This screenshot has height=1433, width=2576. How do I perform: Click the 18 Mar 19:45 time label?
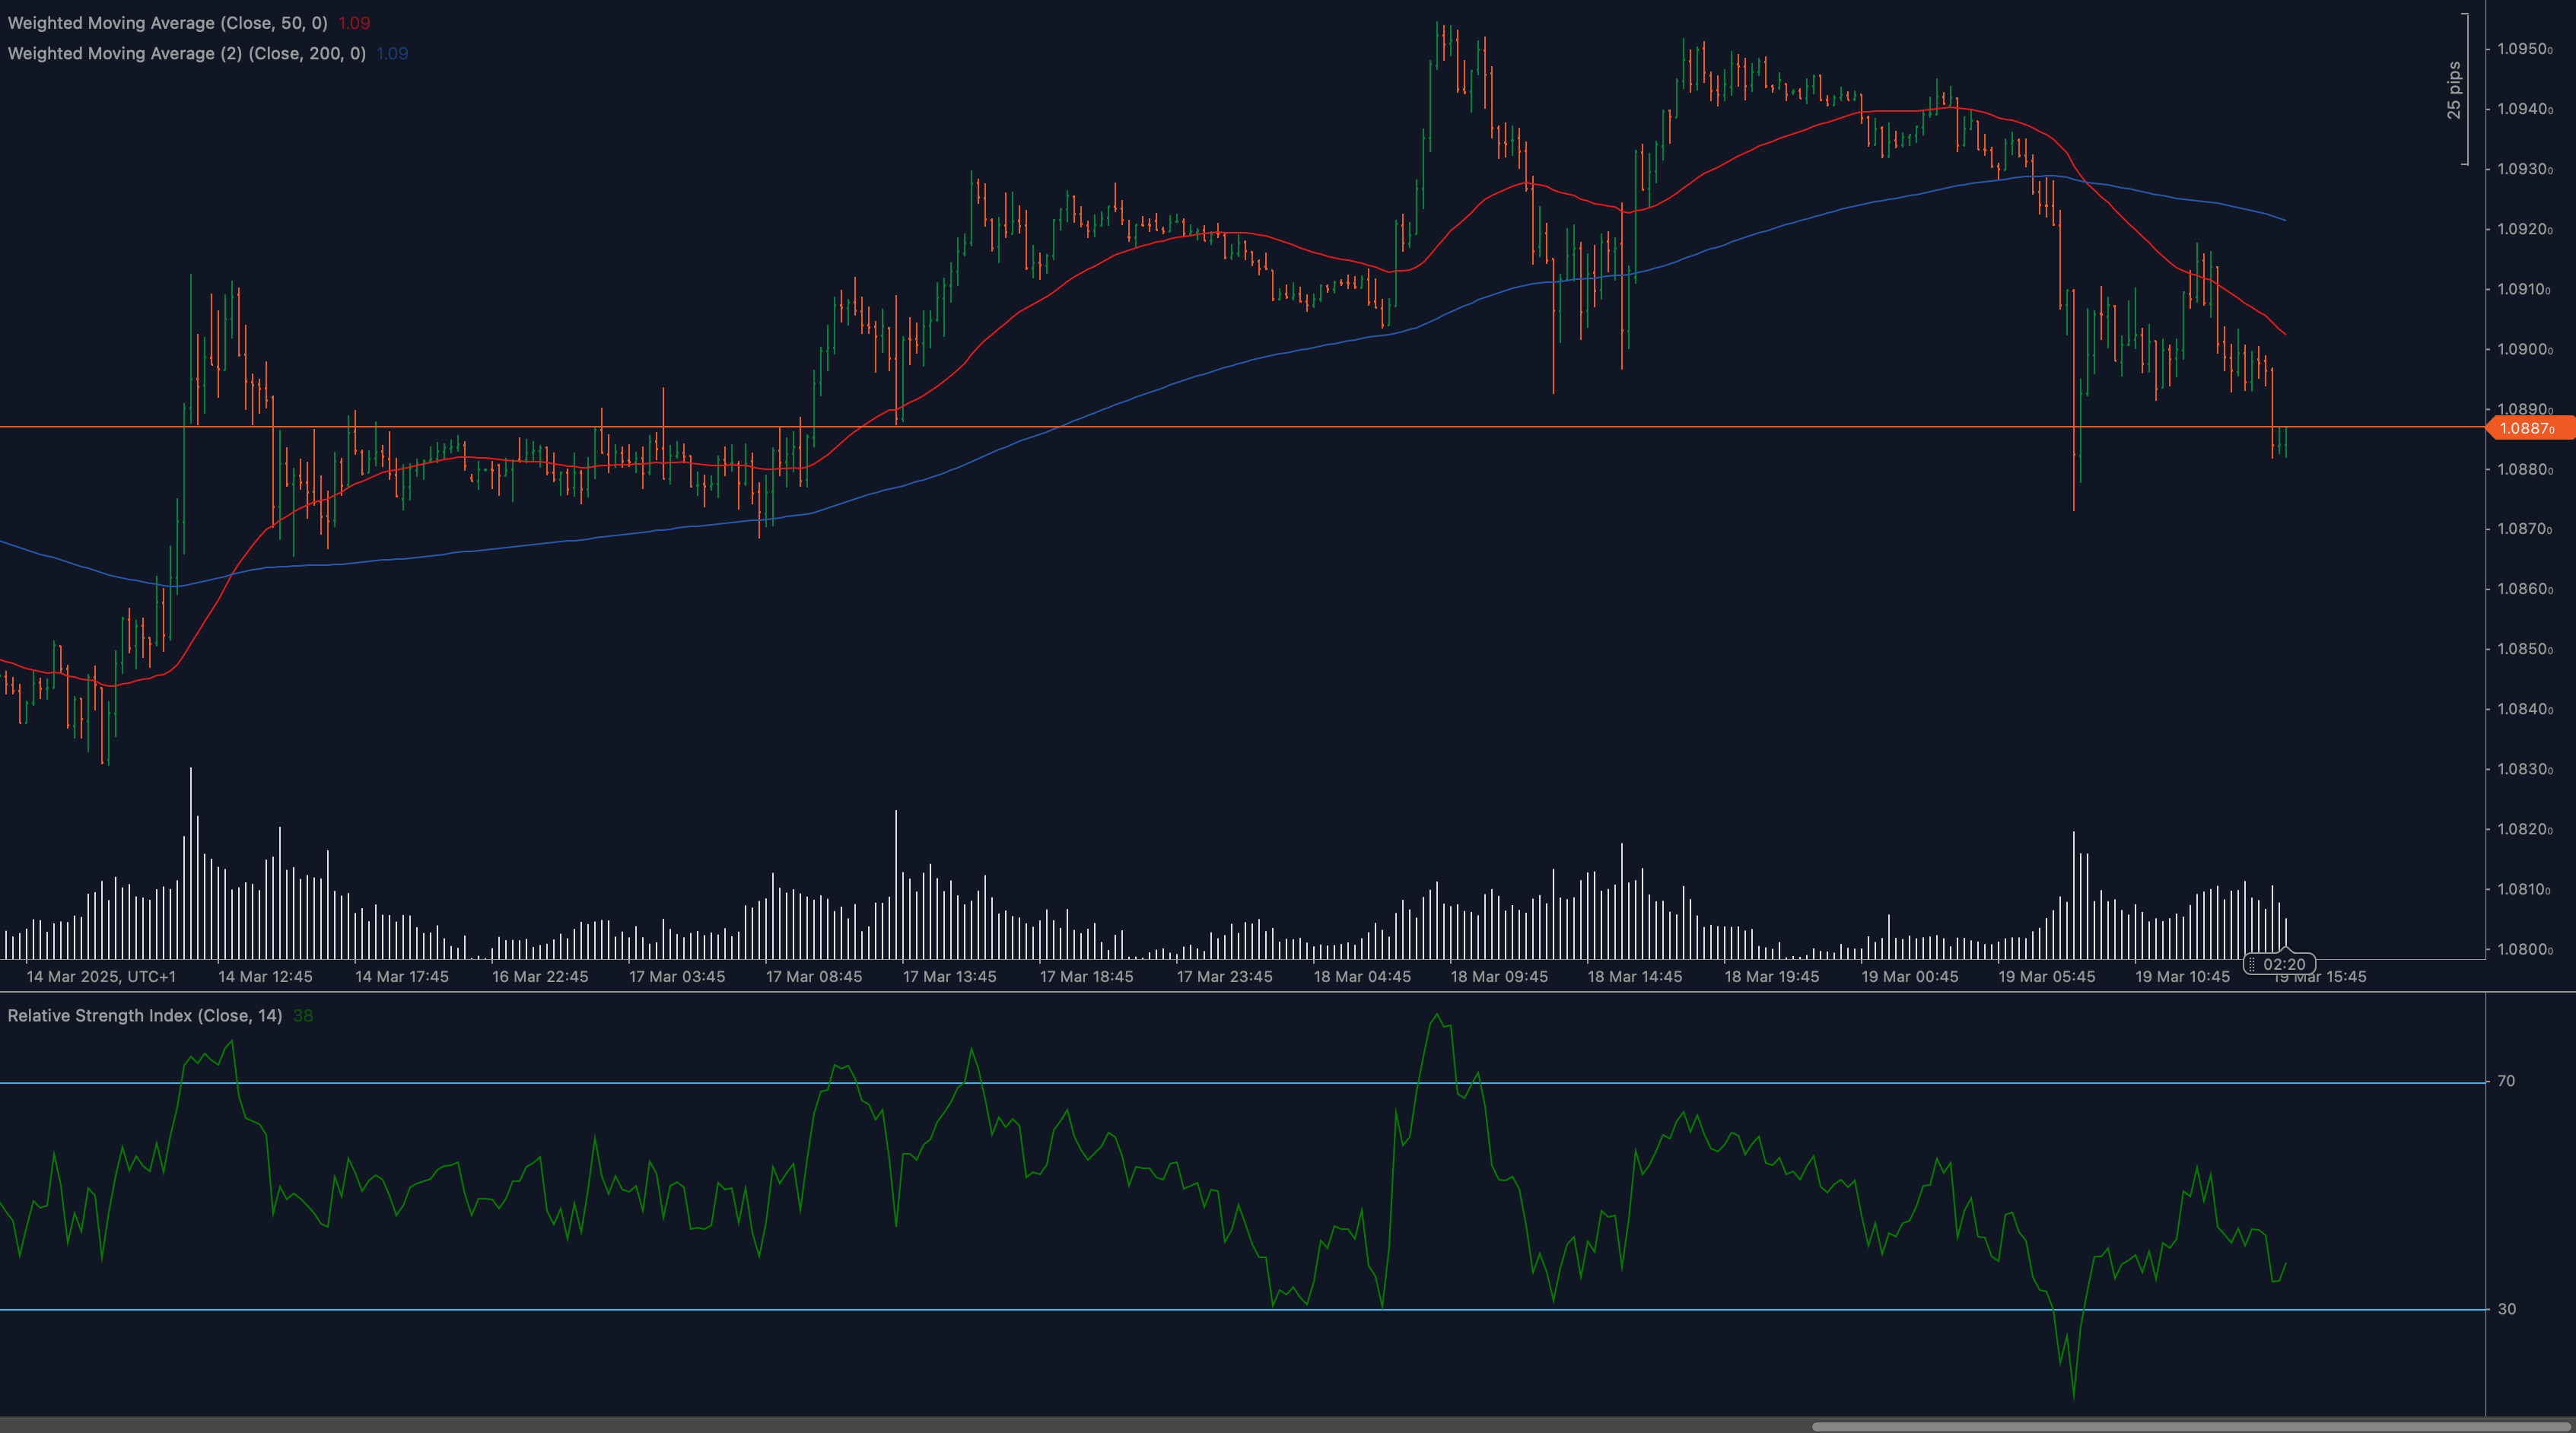coord(1772,977)
